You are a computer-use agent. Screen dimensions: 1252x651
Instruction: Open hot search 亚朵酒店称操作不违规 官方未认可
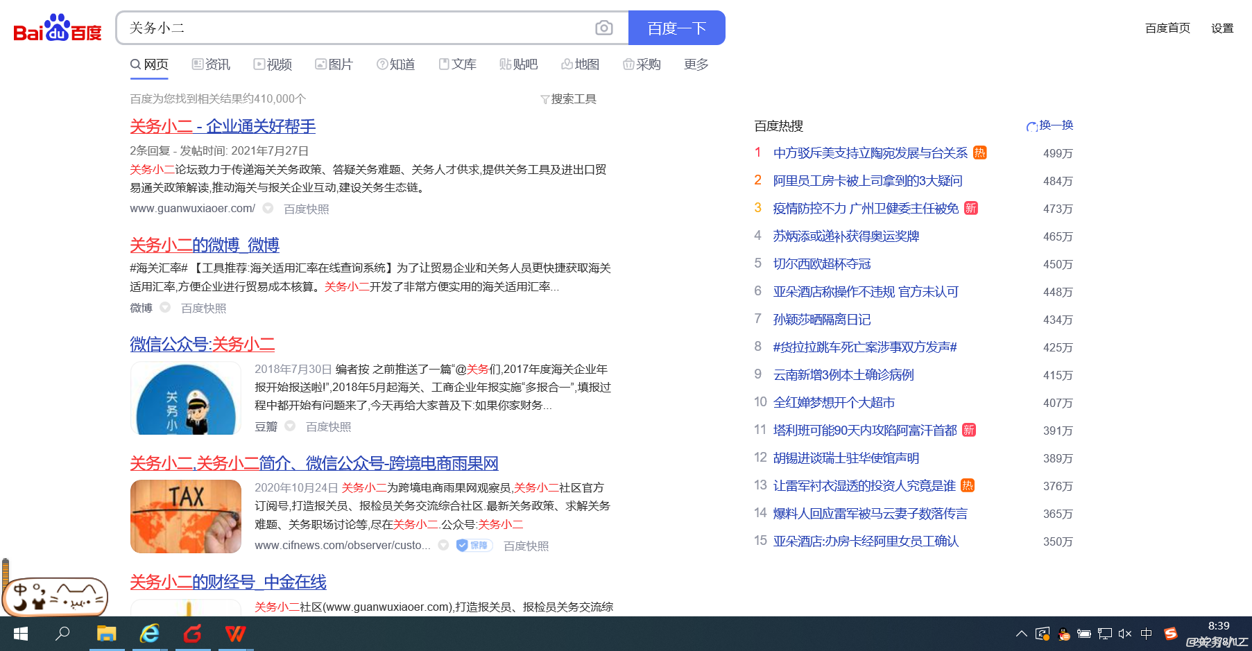866,291
